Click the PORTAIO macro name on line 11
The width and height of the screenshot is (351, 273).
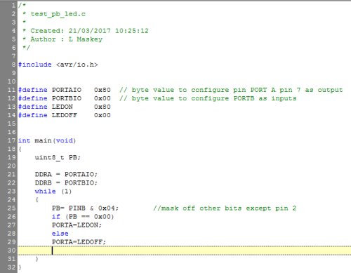67,90
